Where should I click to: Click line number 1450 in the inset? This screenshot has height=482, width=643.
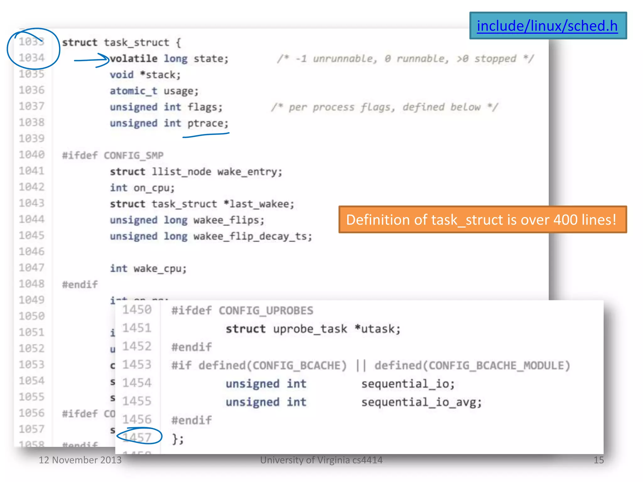(137, 310)
